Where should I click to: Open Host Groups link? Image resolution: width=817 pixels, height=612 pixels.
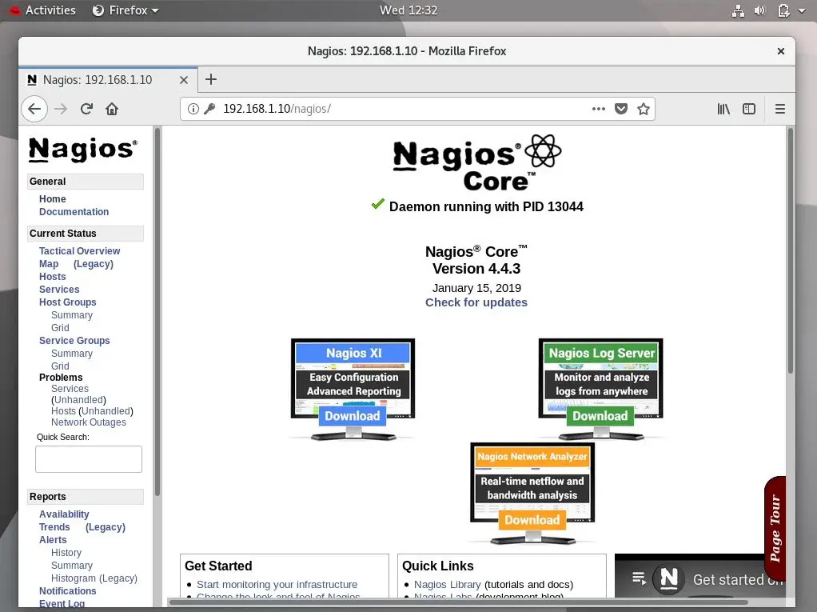(x=68, y=302)
